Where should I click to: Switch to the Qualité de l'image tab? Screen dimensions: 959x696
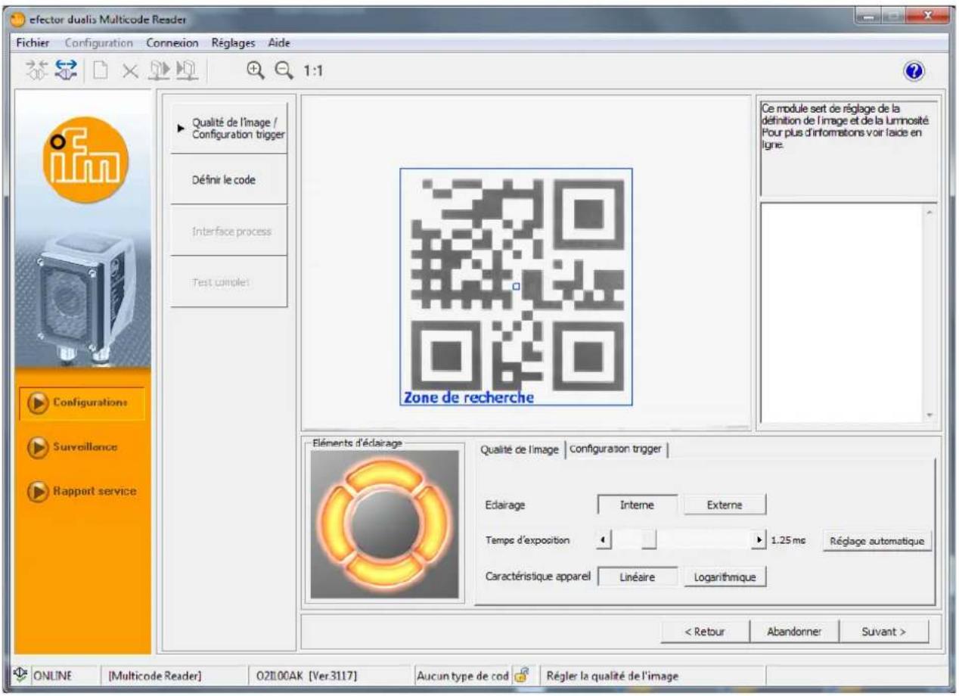pyautogui.click(x=520, y=449)
